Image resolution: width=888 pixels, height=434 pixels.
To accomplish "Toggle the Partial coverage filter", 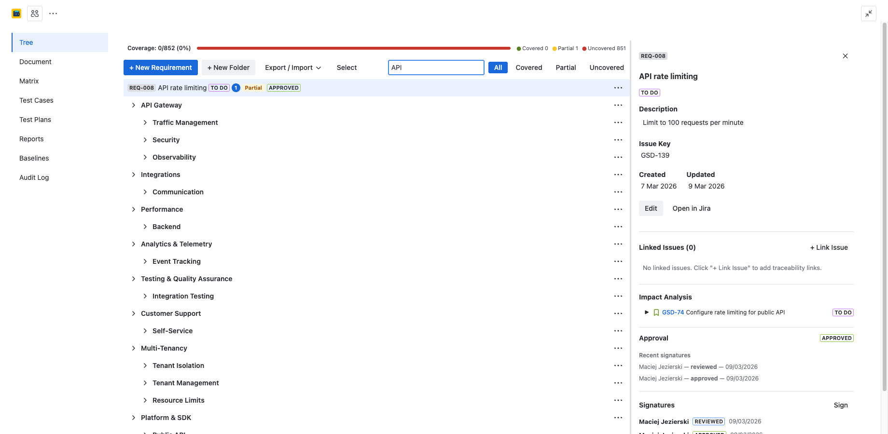I will [565, 68].
